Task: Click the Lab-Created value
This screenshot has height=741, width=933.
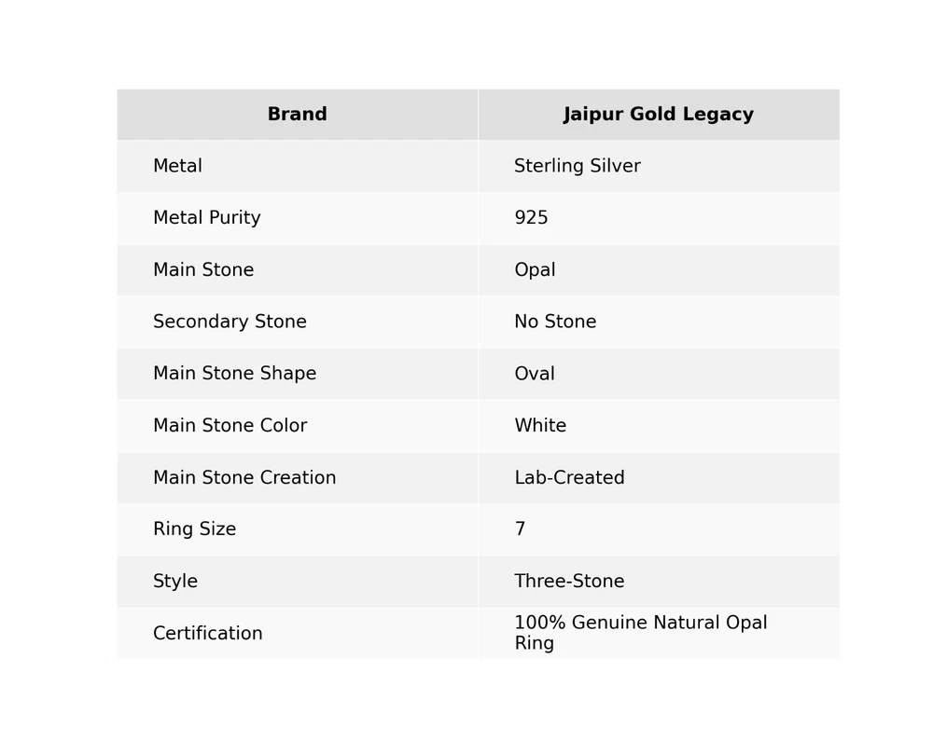Action: [569, 478]
